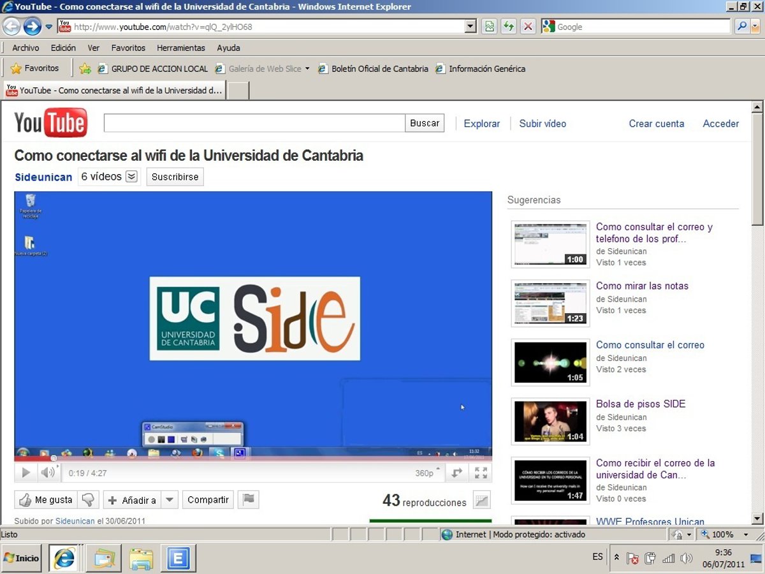Screen dimensions: 765x574
Task: Click the Suscribirse button
Action: tap(175, 177)
